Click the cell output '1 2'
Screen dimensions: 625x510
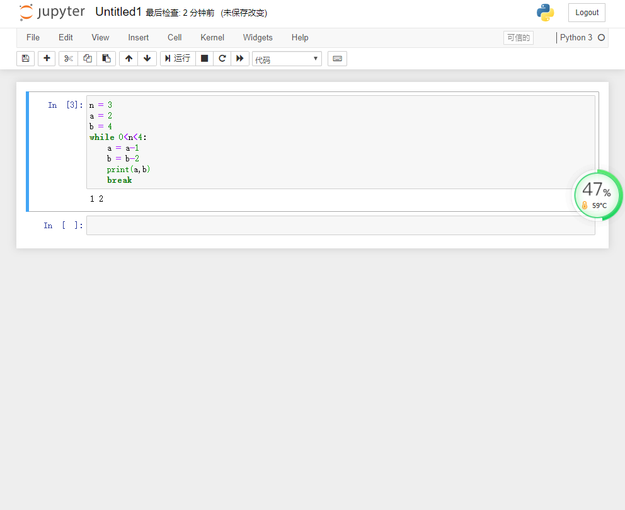coord(96,199)
